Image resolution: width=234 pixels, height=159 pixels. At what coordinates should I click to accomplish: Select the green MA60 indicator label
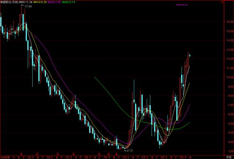click(x=69, y=2)
